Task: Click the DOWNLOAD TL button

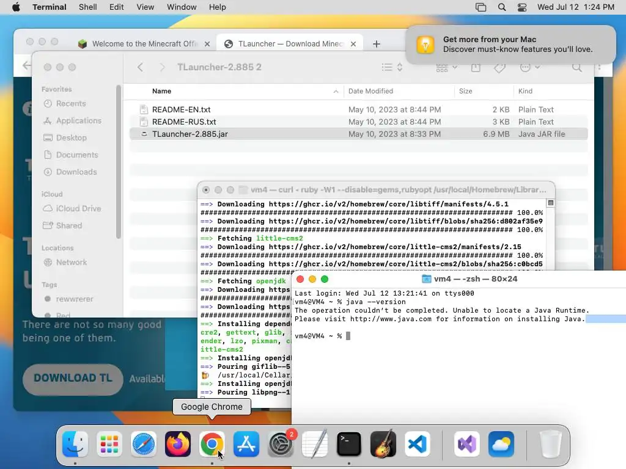Action: [73, 379]
